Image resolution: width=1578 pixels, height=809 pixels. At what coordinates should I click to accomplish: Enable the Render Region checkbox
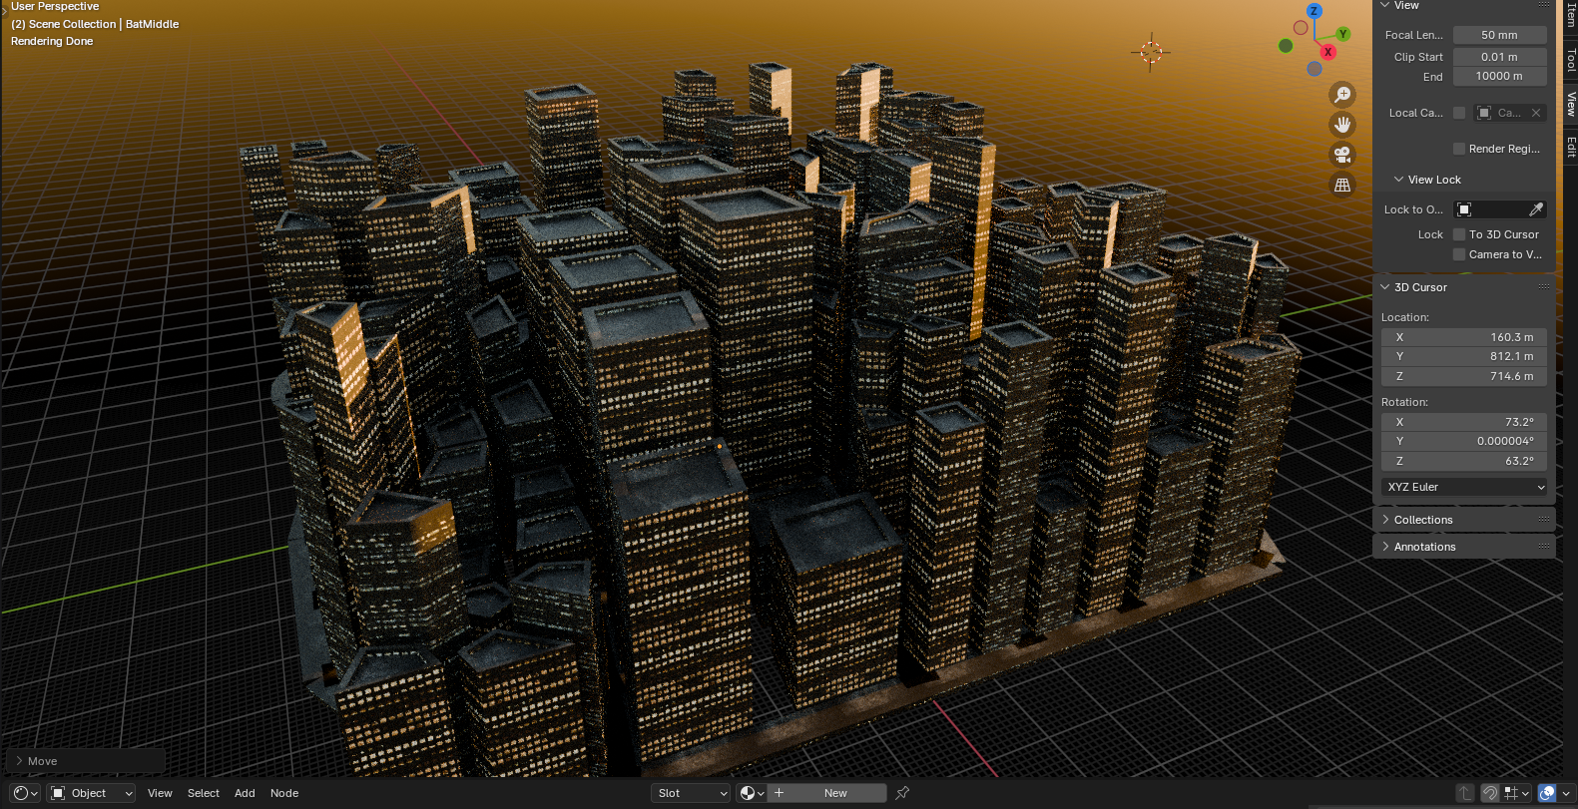1459,149
